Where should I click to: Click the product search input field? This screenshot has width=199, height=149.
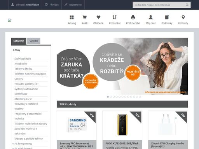159,5
